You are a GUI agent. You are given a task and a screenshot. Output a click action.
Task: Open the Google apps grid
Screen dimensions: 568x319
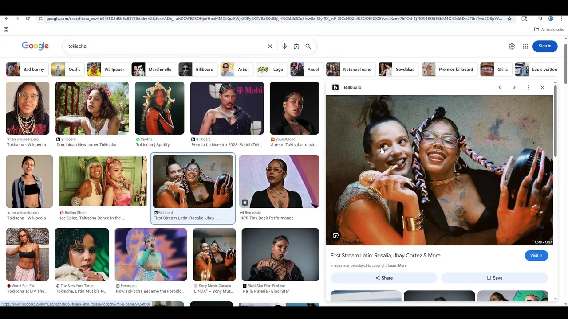(525, 46)
